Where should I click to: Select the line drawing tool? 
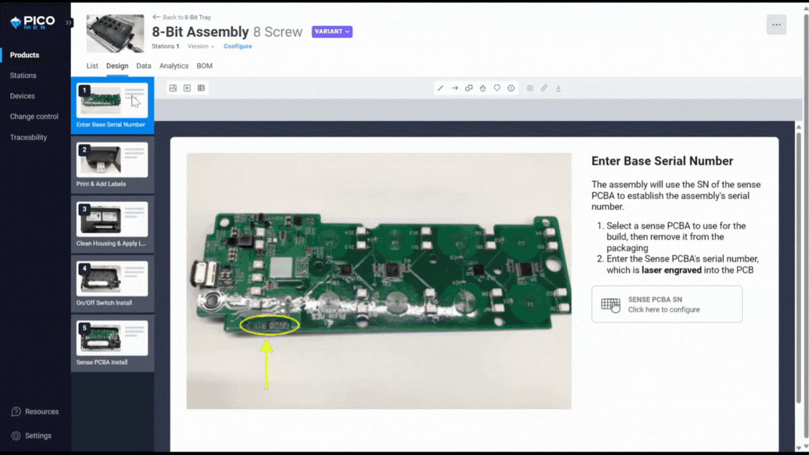[x=440, y=88]
